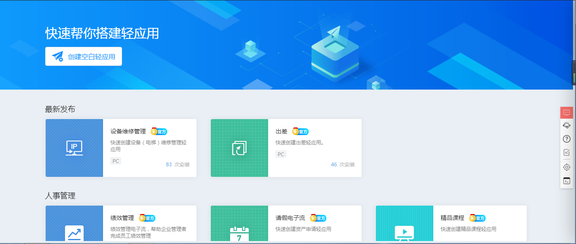Viewport: 576px width, 244px height.
Task: Click the PC tag on 出差 card
Action: point(281,155)
